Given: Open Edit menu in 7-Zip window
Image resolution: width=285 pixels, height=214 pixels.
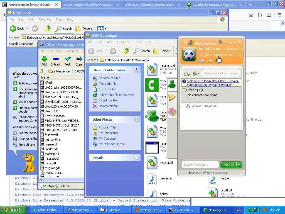Looking at the screenshot, I should coord(50,51).
